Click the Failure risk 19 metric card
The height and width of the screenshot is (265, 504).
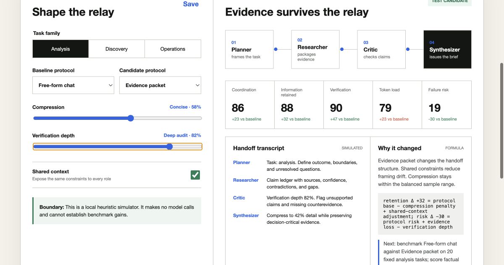tap(446, 105)
